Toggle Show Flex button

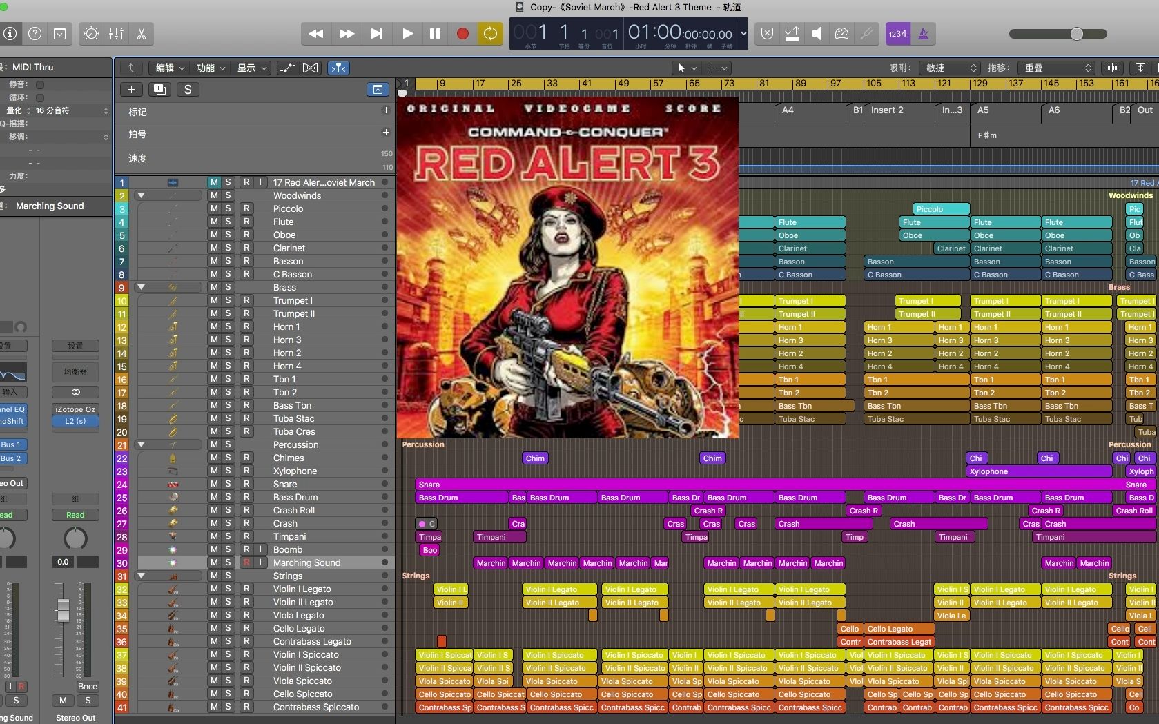point(311,68)
